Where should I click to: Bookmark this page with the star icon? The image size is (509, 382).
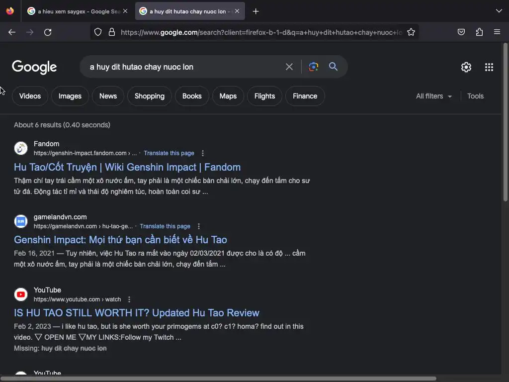coord(411,32)
